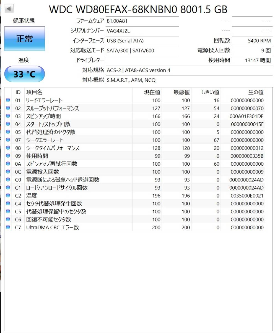Click status icon for スピンアップ時間 row
The height and width of the screenshot is (333, 275).
[x=8, y=116]
